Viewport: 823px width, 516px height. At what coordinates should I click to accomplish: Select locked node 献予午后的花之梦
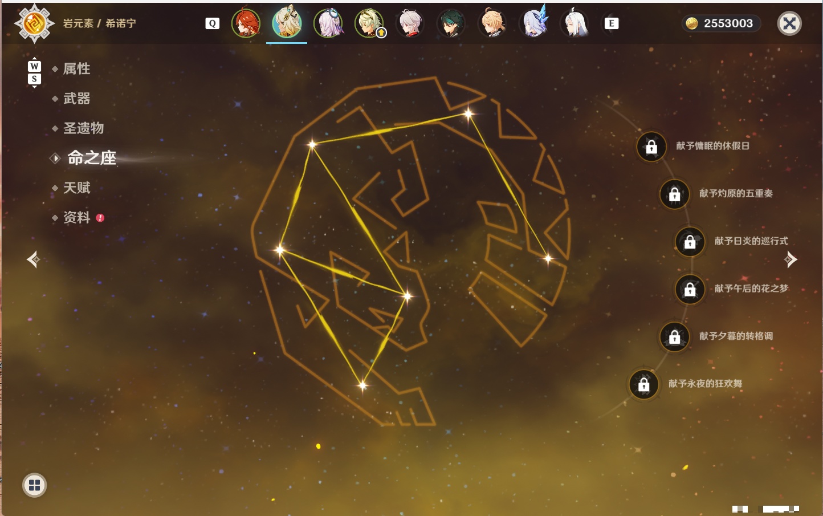pos(690,289)
